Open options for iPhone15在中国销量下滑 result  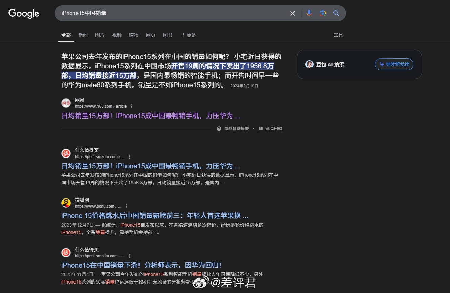[x=129, y=256]
